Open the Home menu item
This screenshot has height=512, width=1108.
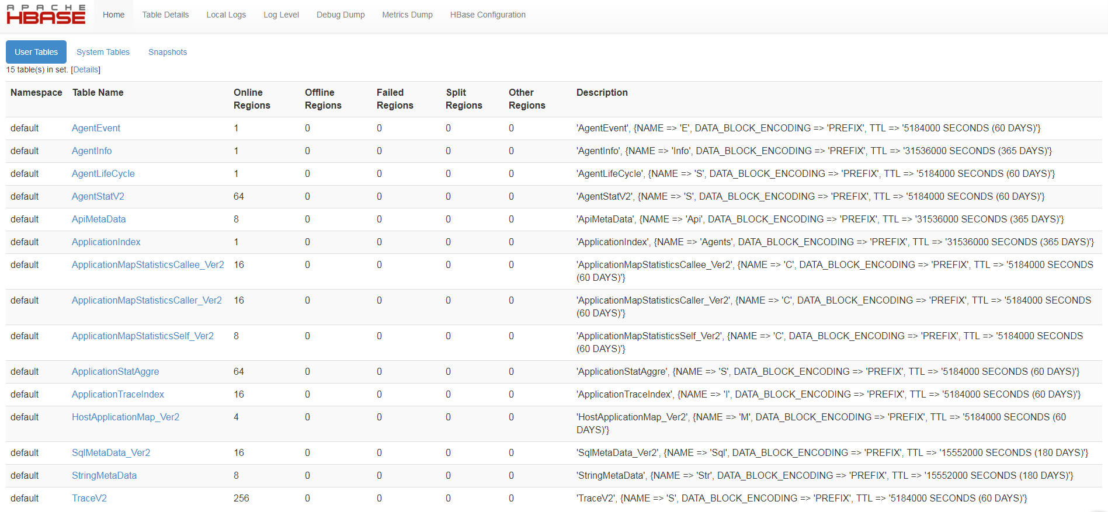pos(113,15)
